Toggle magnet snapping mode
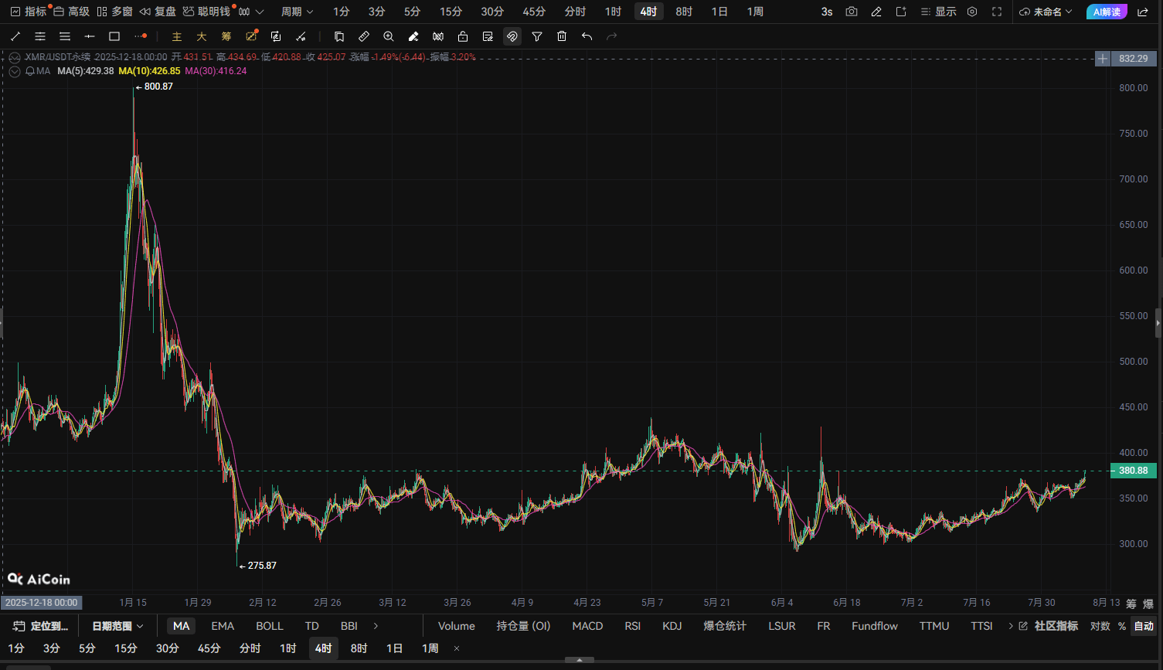The image size is (1163, 670). [x=512, y=36]
